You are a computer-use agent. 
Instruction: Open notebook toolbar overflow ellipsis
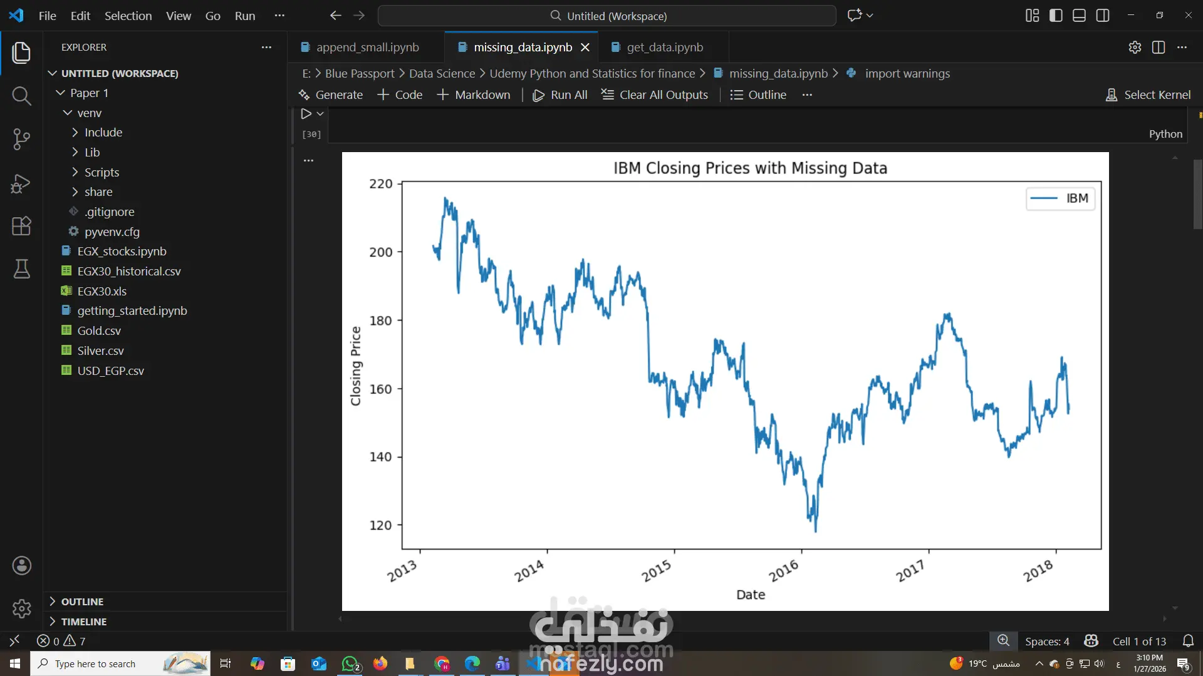tap(807, 95)
